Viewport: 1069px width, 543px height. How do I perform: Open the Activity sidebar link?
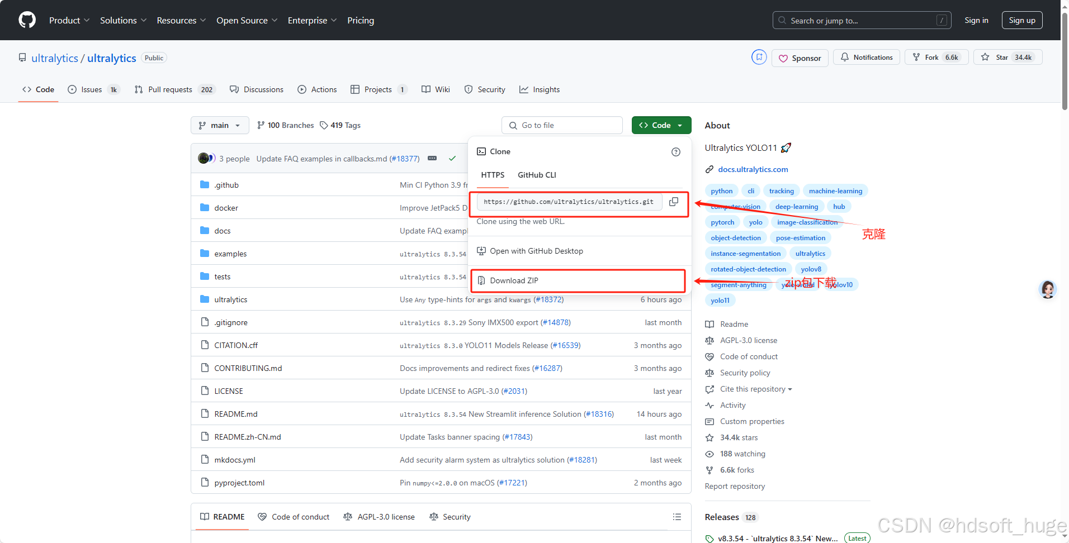(732, 405)
